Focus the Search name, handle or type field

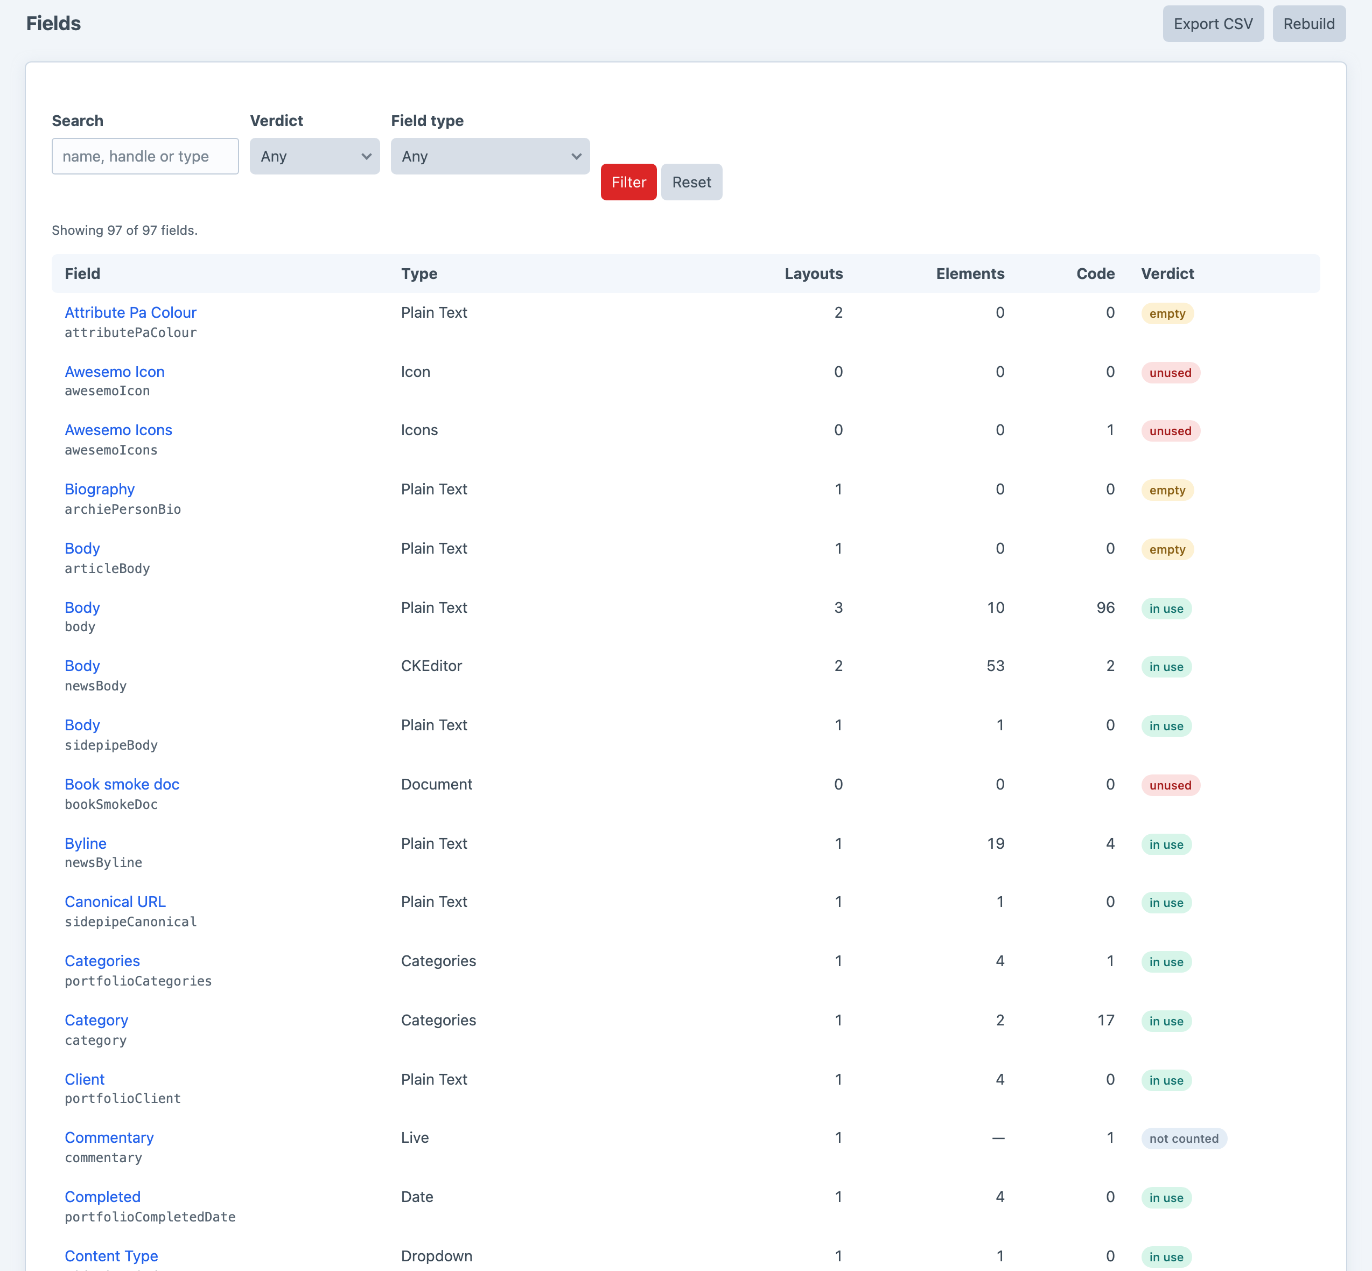(x=145, y=156)
